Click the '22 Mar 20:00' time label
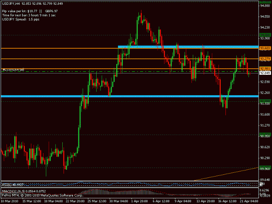 75,201
